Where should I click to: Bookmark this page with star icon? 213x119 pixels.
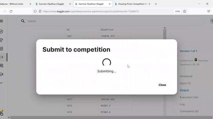coord(184,11)
